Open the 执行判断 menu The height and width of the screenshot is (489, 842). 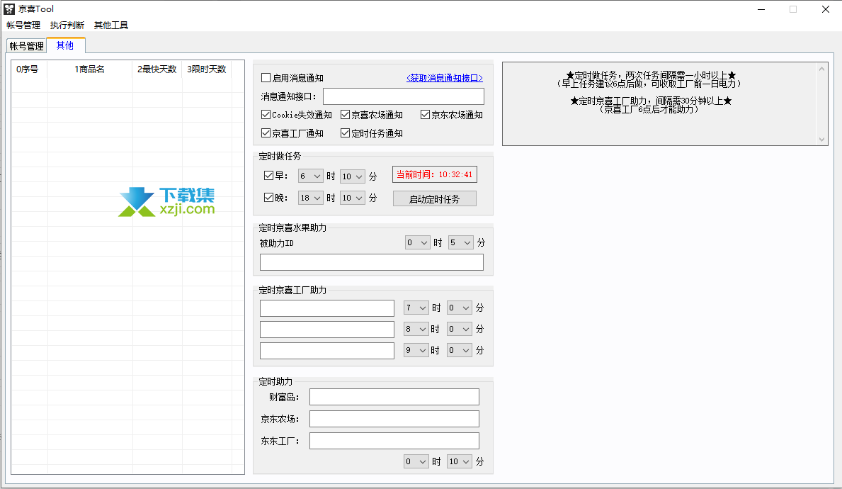67,26
